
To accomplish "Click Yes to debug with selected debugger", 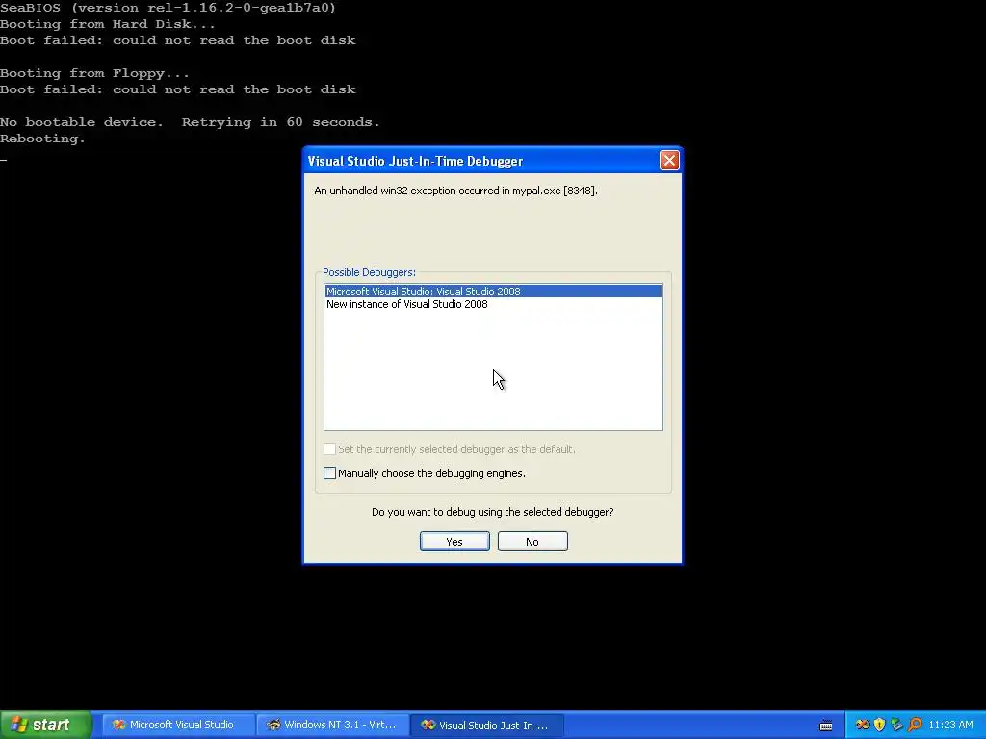I will coord(454,541).
